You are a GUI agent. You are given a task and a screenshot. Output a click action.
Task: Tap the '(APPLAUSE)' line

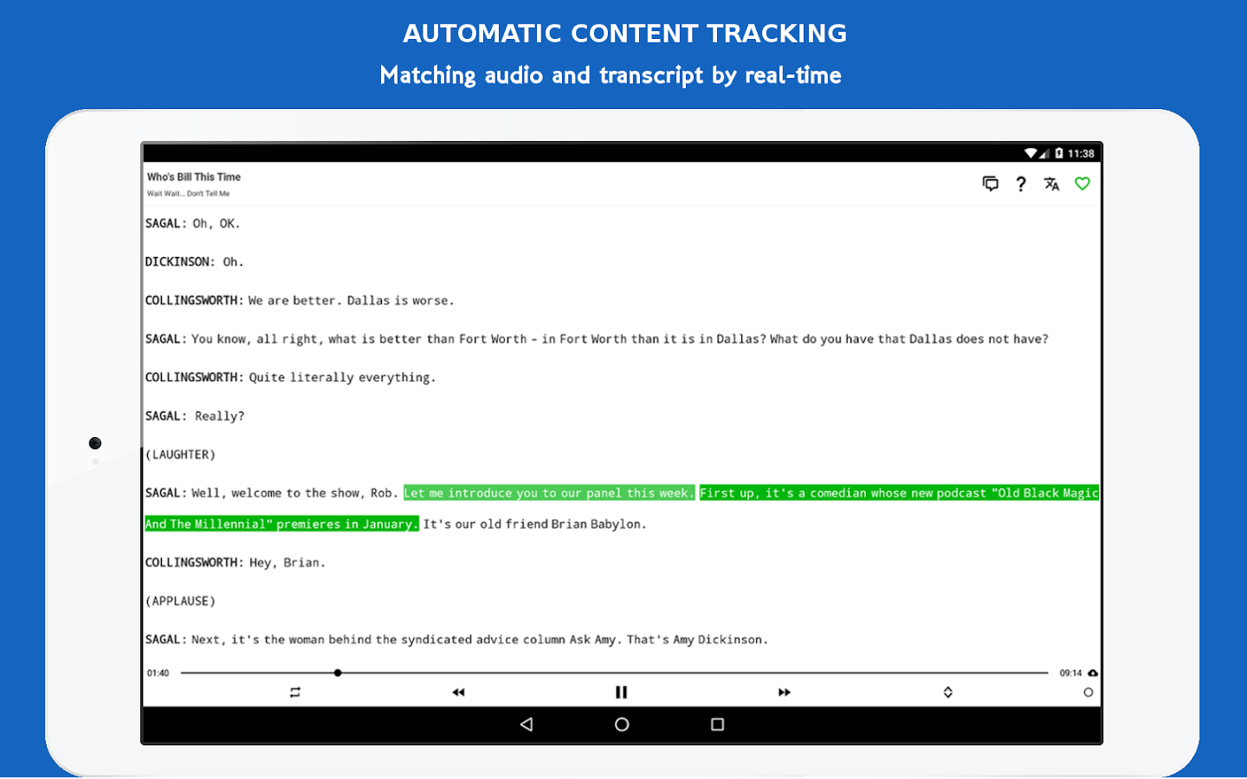[180, 601]
